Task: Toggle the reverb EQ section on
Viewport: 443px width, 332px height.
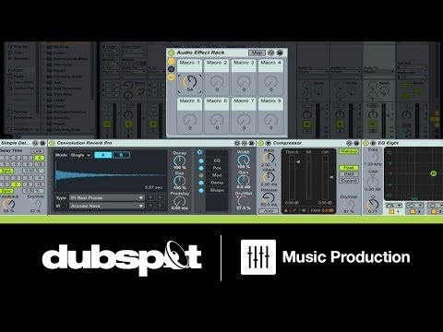Action: click(x=201, y=160)
